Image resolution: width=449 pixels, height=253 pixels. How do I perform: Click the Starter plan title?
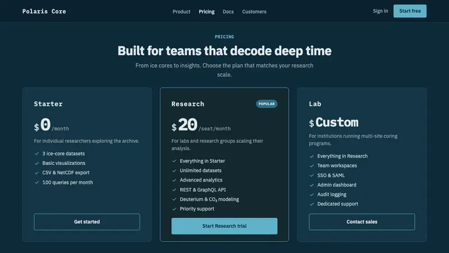click(48, 104)
